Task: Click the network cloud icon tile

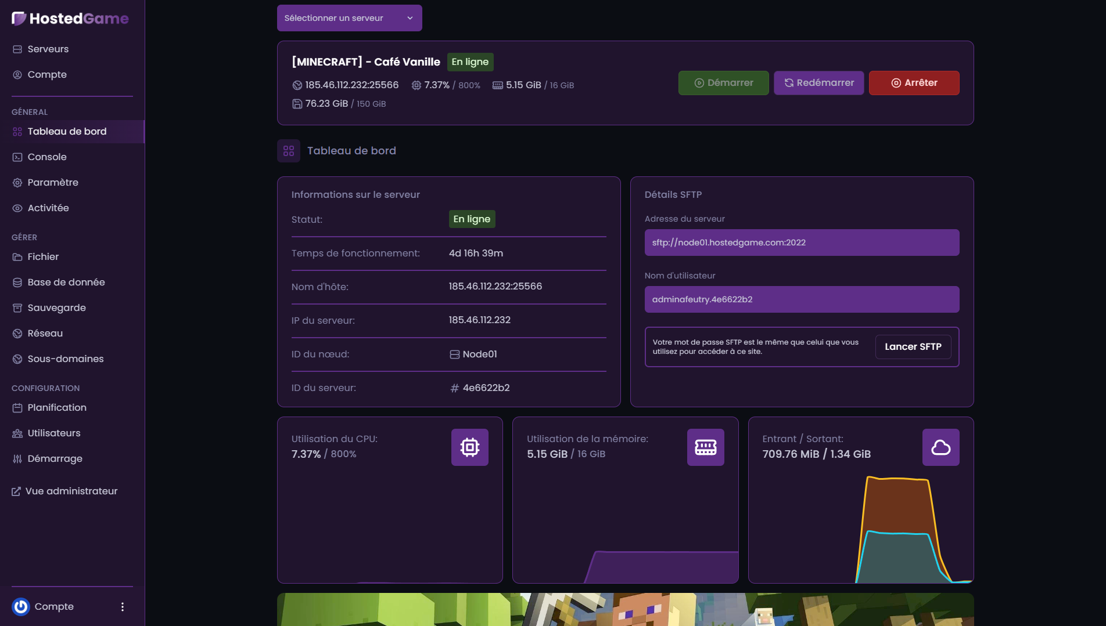Action: (x=941, y=447)
